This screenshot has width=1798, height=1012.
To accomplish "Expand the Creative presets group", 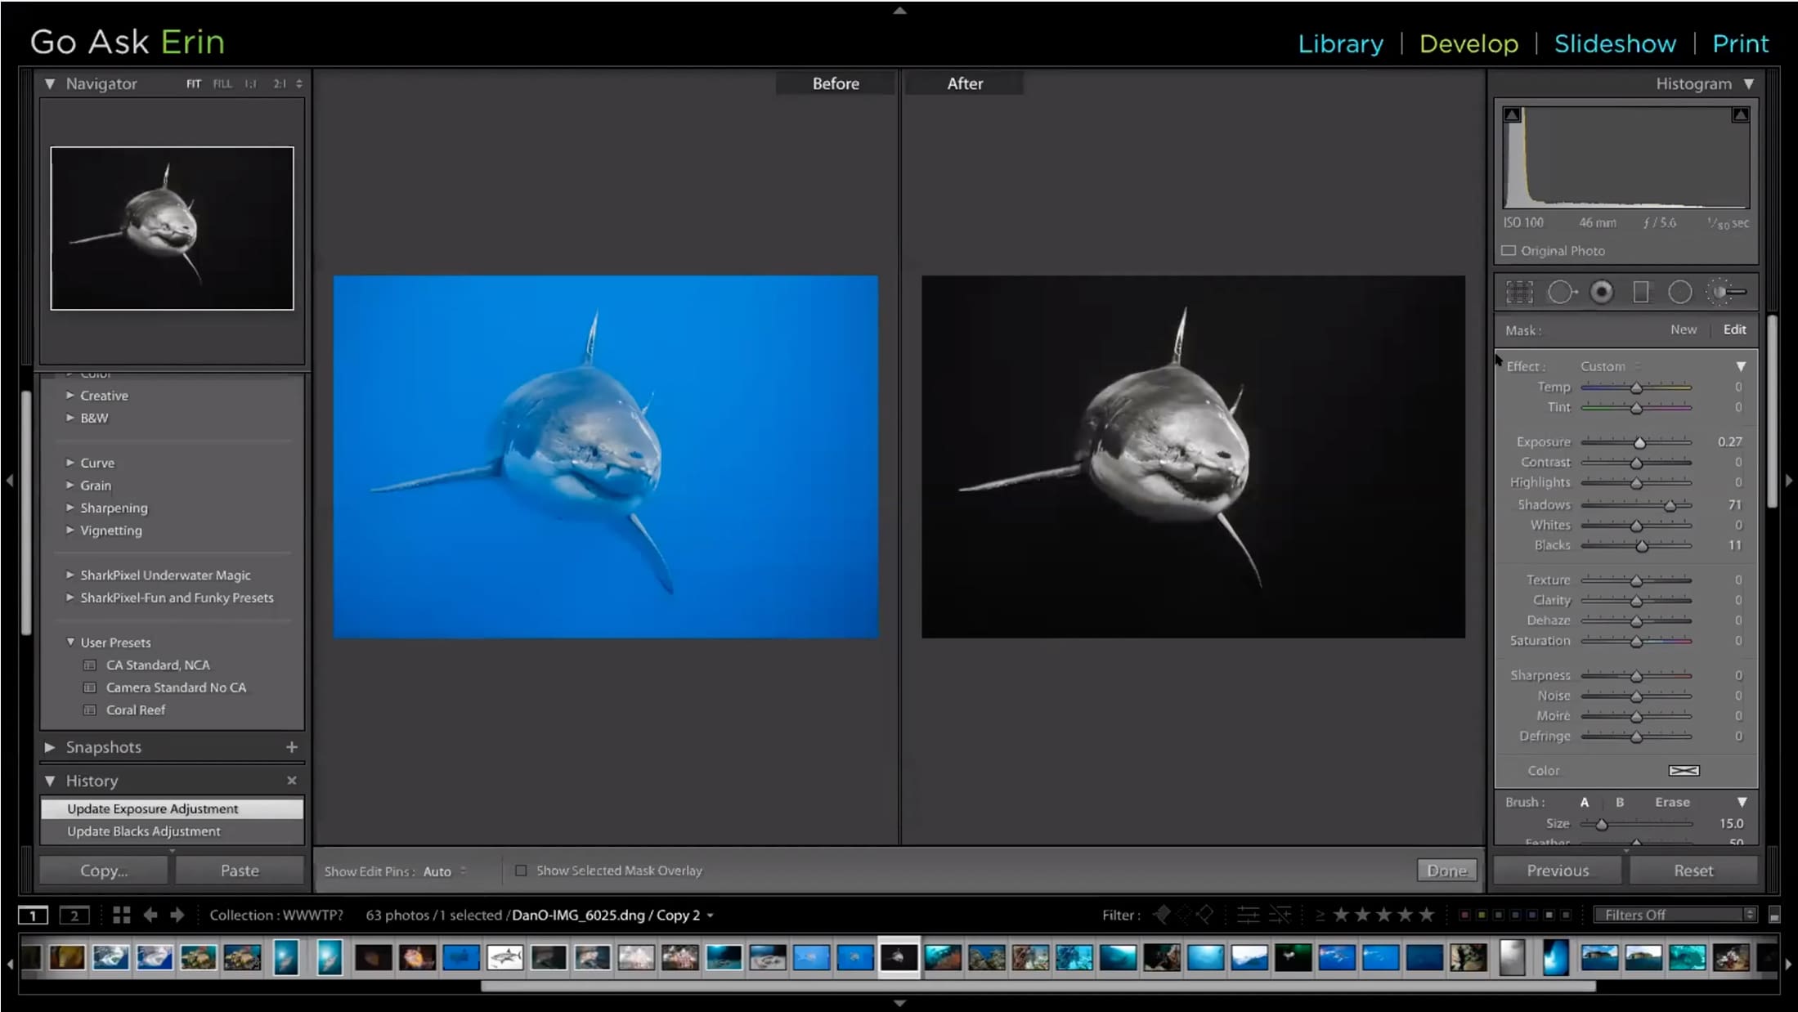I will pyautogui.click(x=70, y=396).
